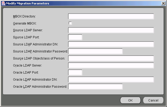The width and height of the screenshot is (167, 107).
Task: Select the Oracle LDAP Port box
Action: point(75,73)
